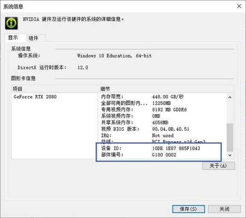Select the 全部可用的图形内... row

click(163, 103)
